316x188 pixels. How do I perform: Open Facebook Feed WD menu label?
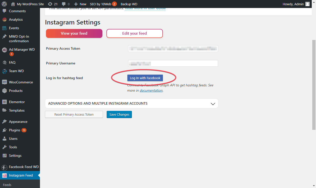(24, 167)
